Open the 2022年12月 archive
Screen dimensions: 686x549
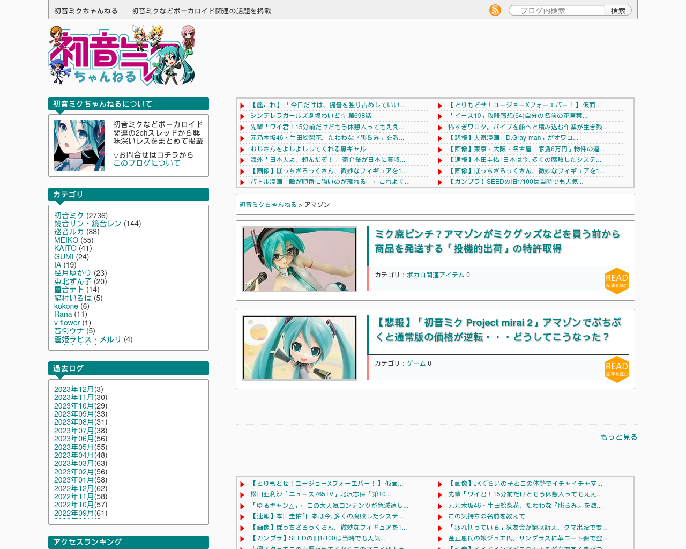(74, 488)
